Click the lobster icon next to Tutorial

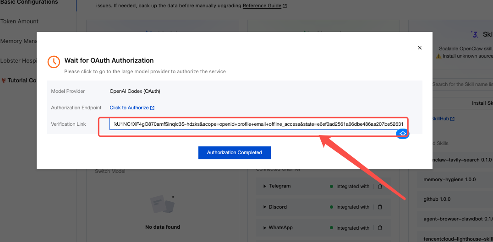tap(3, 81)
